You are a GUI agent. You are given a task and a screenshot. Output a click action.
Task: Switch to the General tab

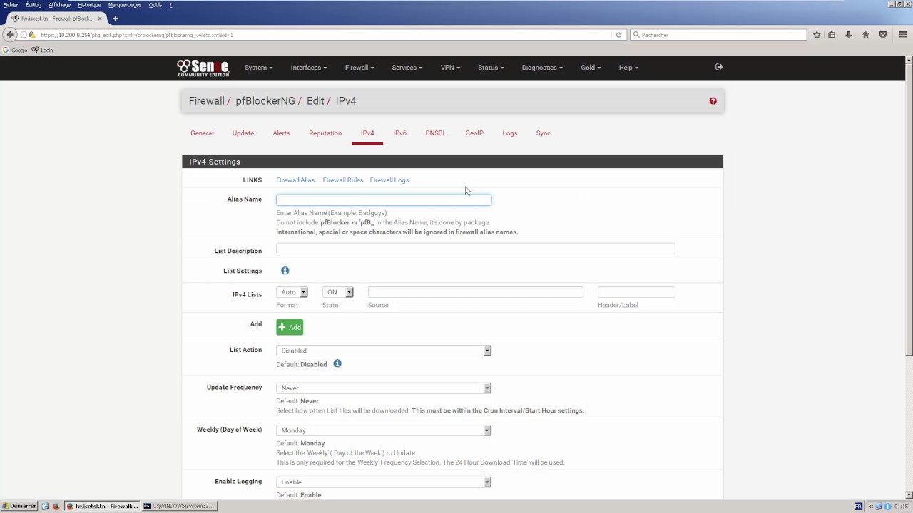coord(202,133)
